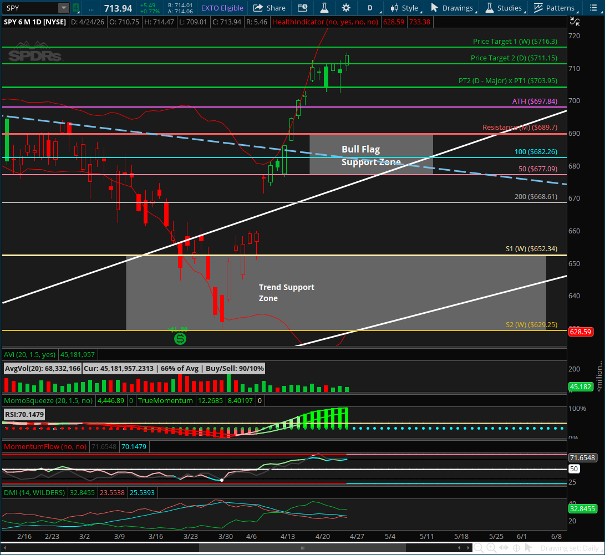605x555 pixels.
Task: Click the Bull Flag Support Zone text
Action: coord(371,155)
